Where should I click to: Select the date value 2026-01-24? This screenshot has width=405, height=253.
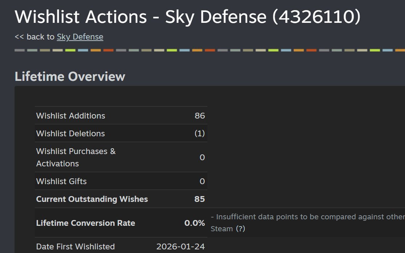click(x=181, y=246)
